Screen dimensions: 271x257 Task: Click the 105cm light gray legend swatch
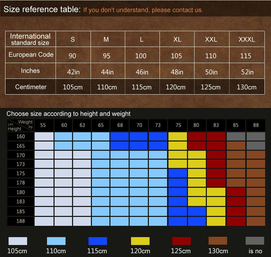coord(17,241)
